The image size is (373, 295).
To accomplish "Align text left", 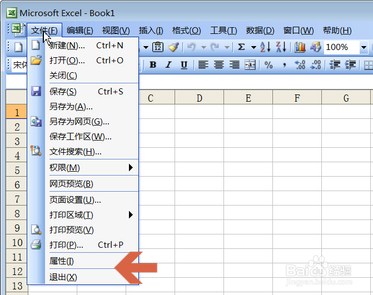I will 203,64.
